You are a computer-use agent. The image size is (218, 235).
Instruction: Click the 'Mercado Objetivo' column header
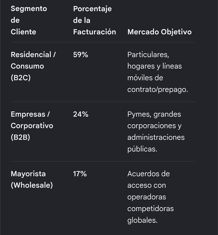click(159, 32)
